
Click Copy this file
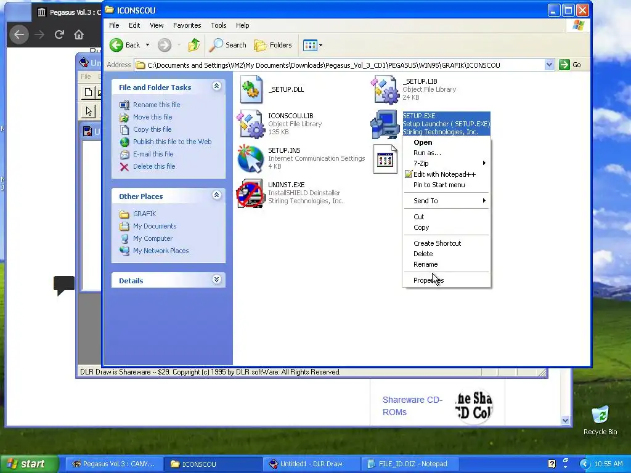click(x=152, y=129)
